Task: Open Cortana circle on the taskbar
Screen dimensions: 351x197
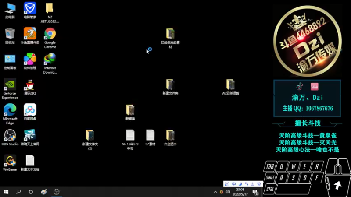Action: click(x=31, y=192)
